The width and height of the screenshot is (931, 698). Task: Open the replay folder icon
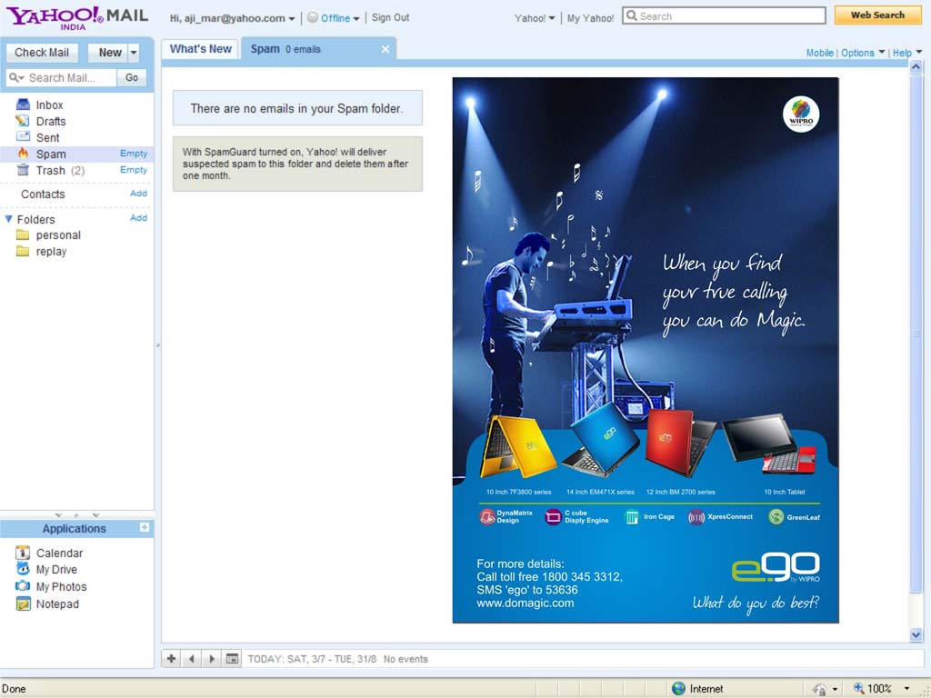pyautogui.click(x=23, y=251)
